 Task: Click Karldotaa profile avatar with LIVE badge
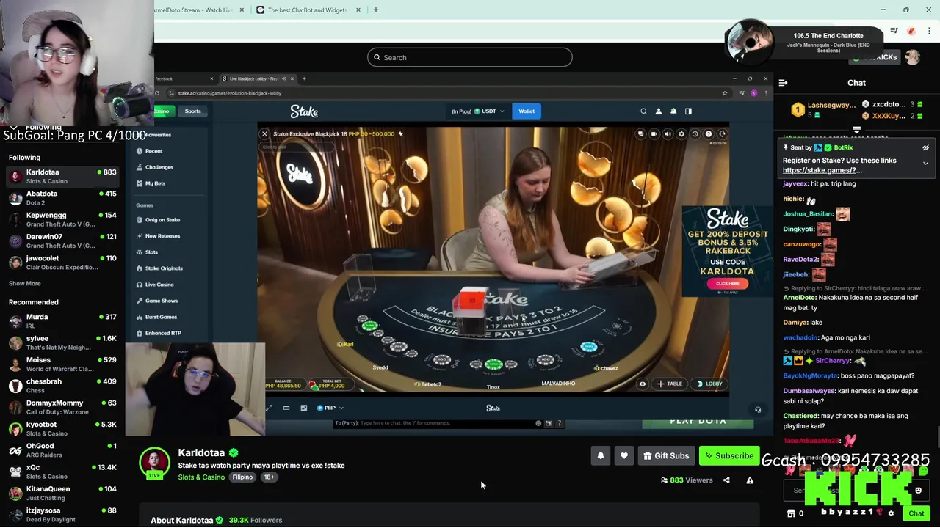pos(154,463)
